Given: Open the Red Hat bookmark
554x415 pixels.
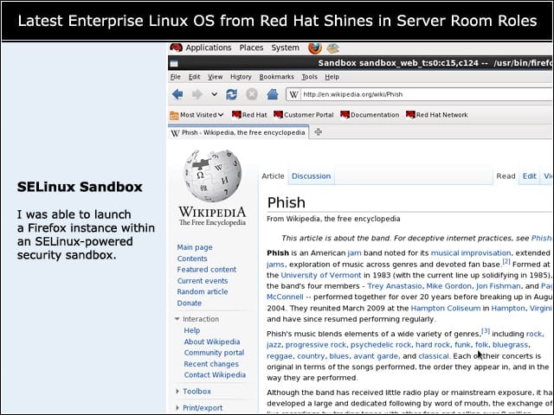Looking at the screenshot, I should tap(249, 115).
